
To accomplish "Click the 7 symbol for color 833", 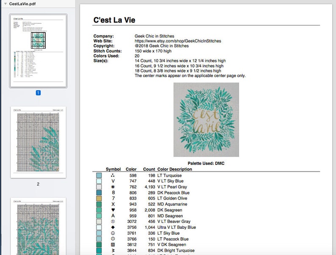I will pyautogui.click(x=113, y=198).
